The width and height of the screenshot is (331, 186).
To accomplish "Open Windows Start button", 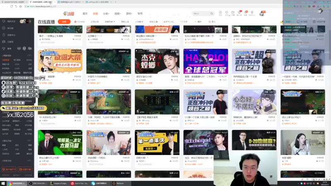I will point(3,184).
